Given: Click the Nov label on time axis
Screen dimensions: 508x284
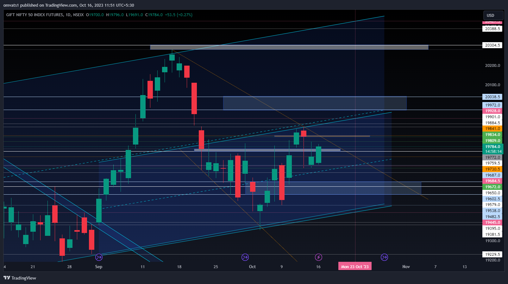Looking at the screenshot, I should click(x=406, y=267).
